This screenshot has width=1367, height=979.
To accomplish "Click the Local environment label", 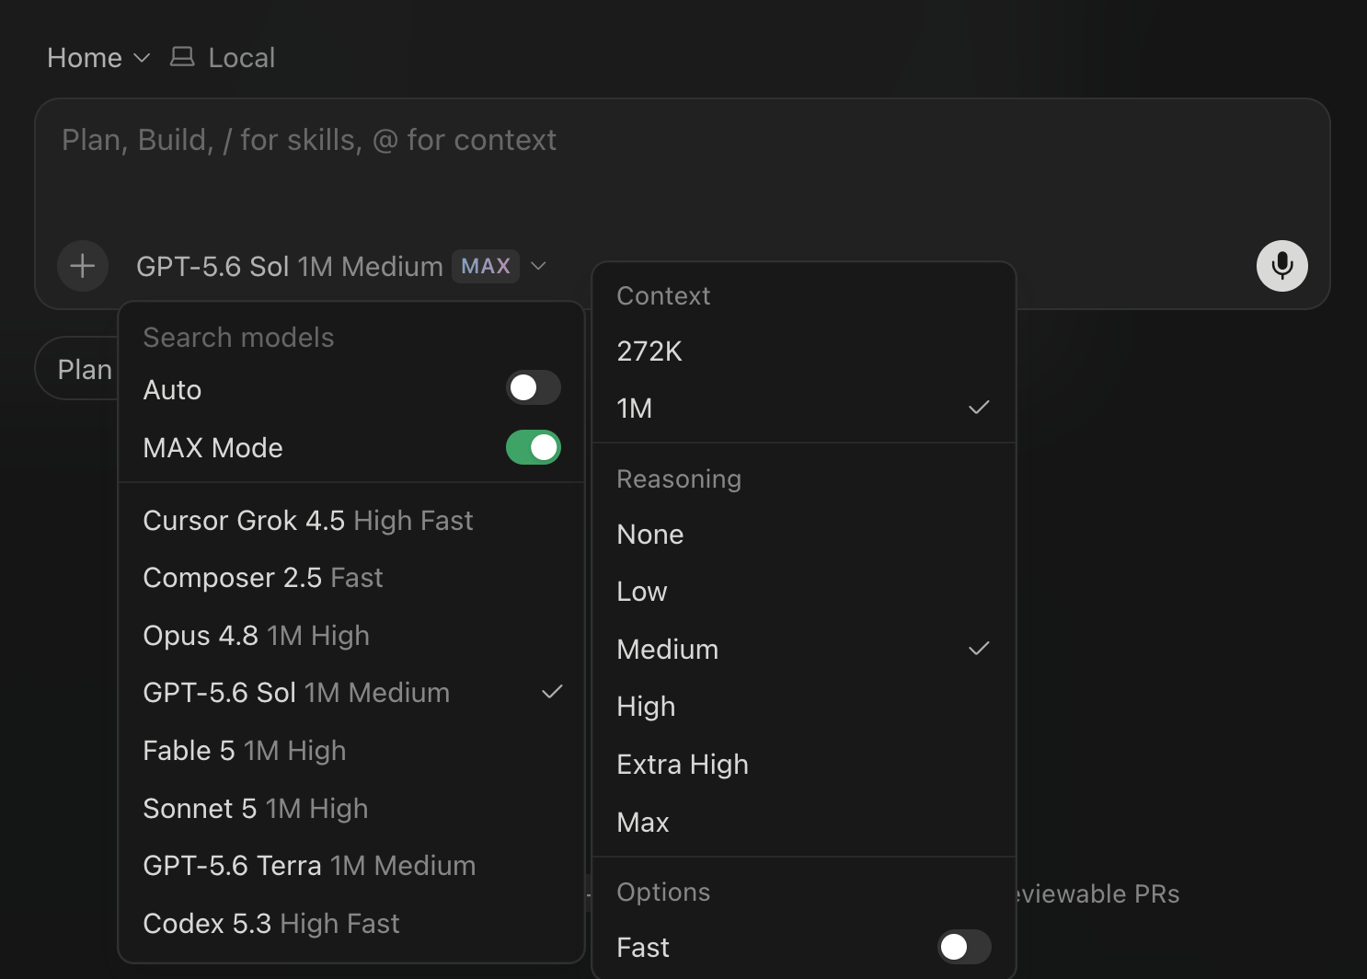I will click(242, 58).
